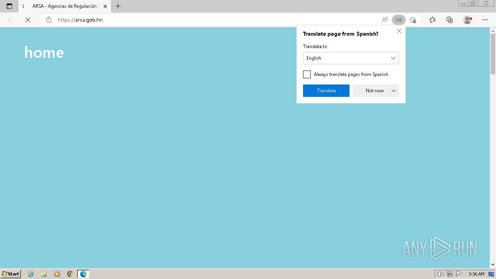496x279 pixels.
Task: Launch Internet Explorer from the taskbar
Action: coord(31,274)
